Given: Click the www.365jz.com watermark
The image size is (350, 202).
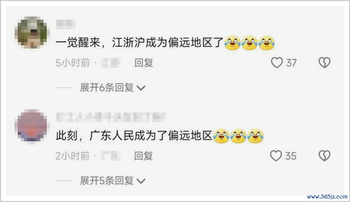Looking at the screenshot, I should [327, 197].
